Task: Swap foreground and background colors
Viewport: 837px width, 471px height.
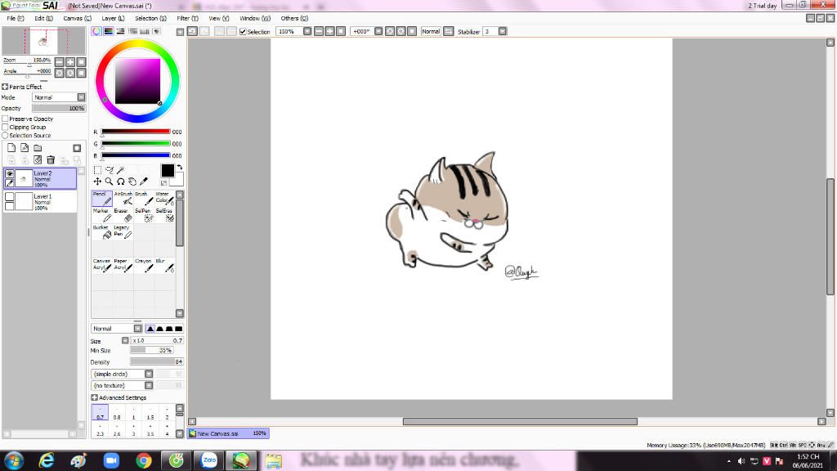Action: click(x=179, y=167)
